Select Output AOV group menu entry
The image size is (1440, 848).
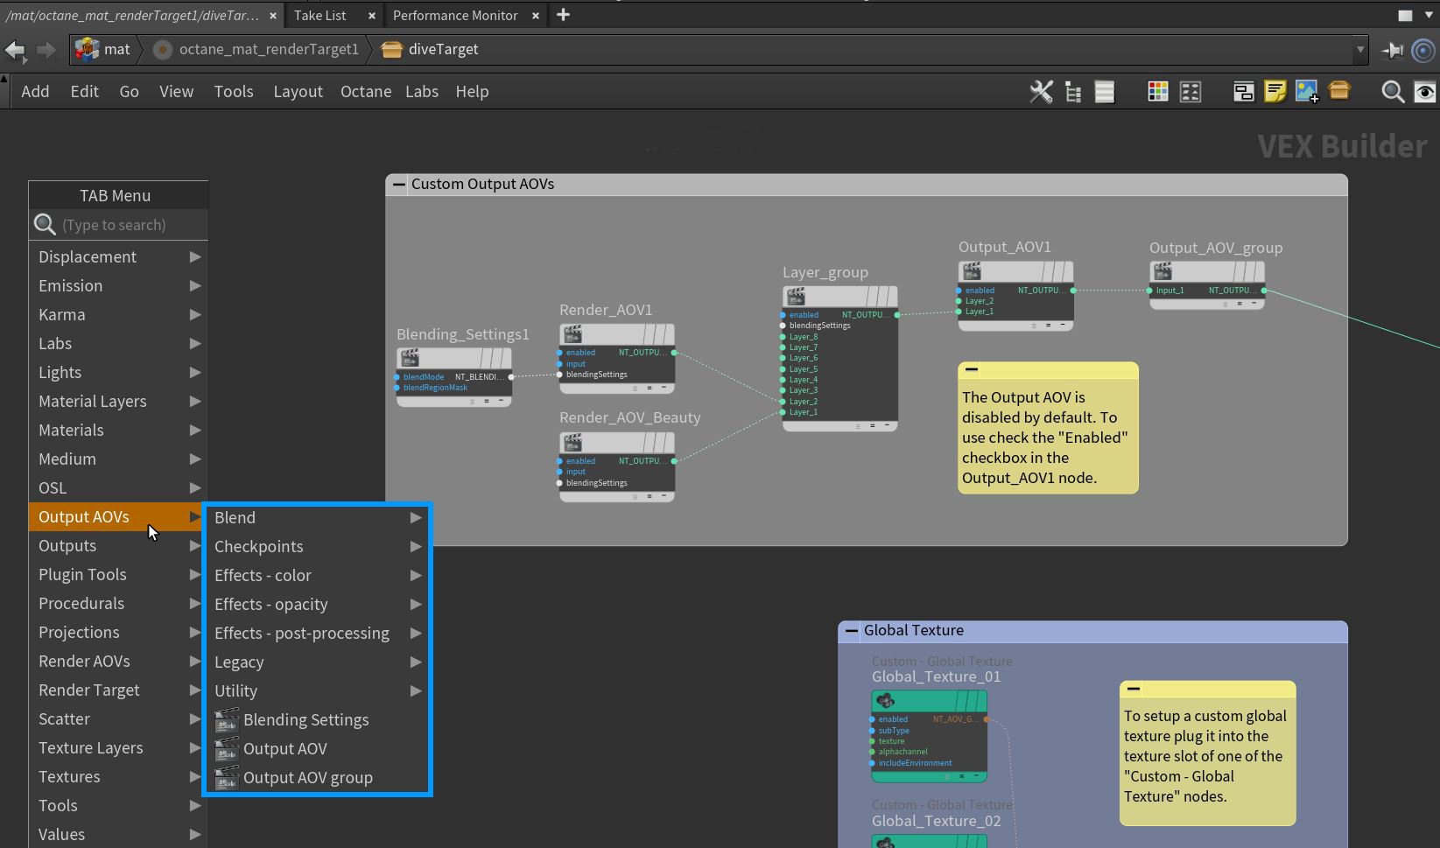tap(307, 778)
